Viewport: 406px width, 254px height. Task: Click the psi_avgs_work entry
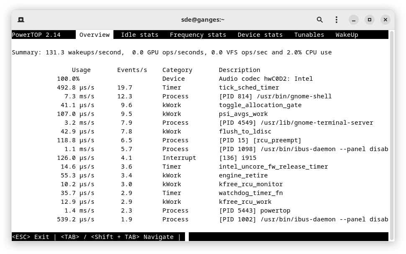click(243, 114)
